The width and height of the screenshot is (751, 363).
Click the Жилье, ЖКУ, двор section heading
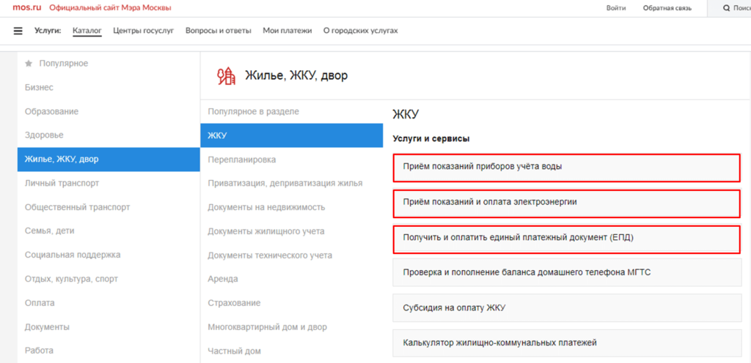(296, 75)
